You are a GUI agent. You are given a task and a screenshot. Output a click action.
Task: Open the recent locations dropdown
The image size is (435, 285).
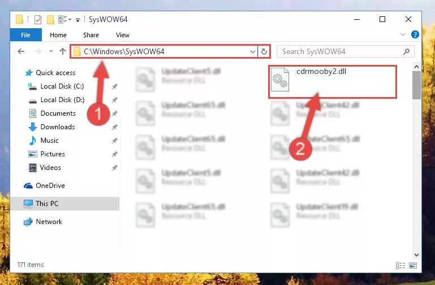click(51, 51)
